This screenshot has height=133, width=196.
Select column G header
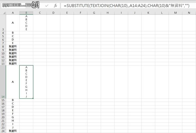[94, 13]
